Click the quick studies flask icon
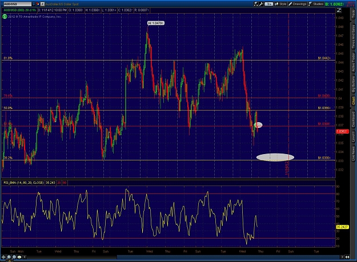Image resolution: width=357 pixels, height=262 pixels. [x=256, y=4]
